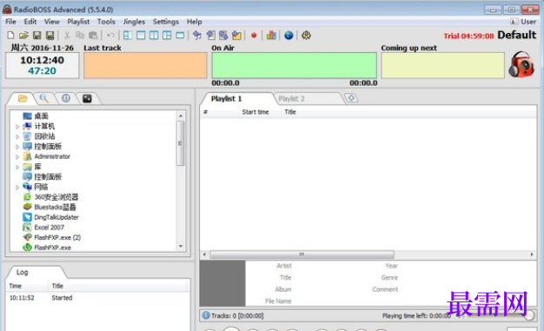Open the Tools menu
The height and width of the screenshot is (331, 544).
(x=106, y=22)
